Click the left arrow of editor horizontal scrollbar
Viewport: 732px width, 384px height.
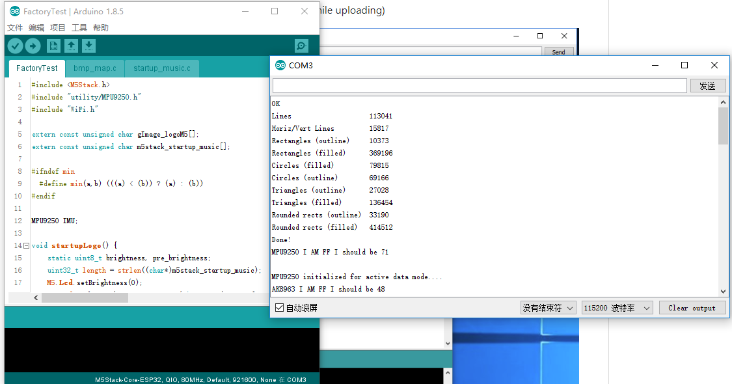[36, 297]
